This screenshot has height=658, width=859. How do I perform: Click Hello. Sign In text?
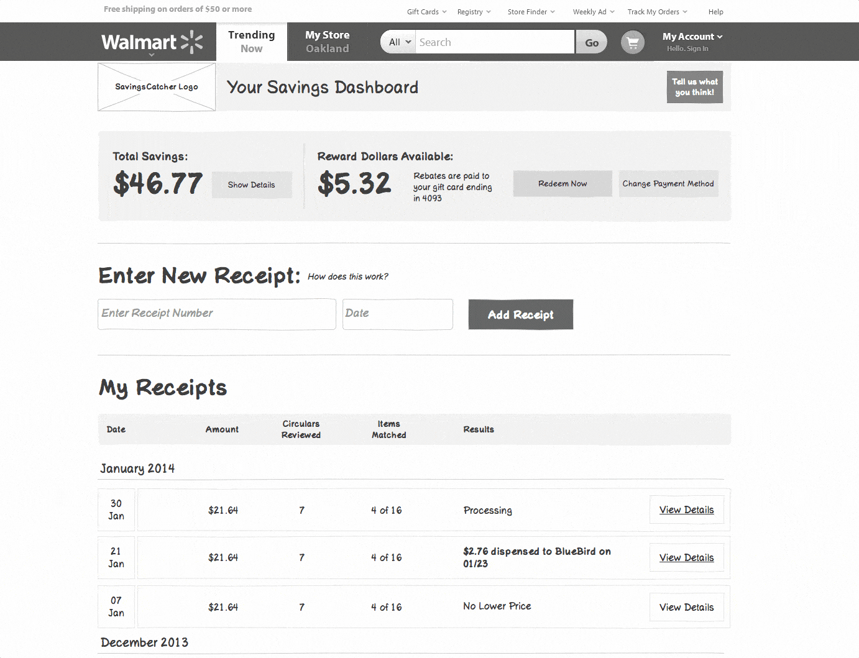[687, 48]
